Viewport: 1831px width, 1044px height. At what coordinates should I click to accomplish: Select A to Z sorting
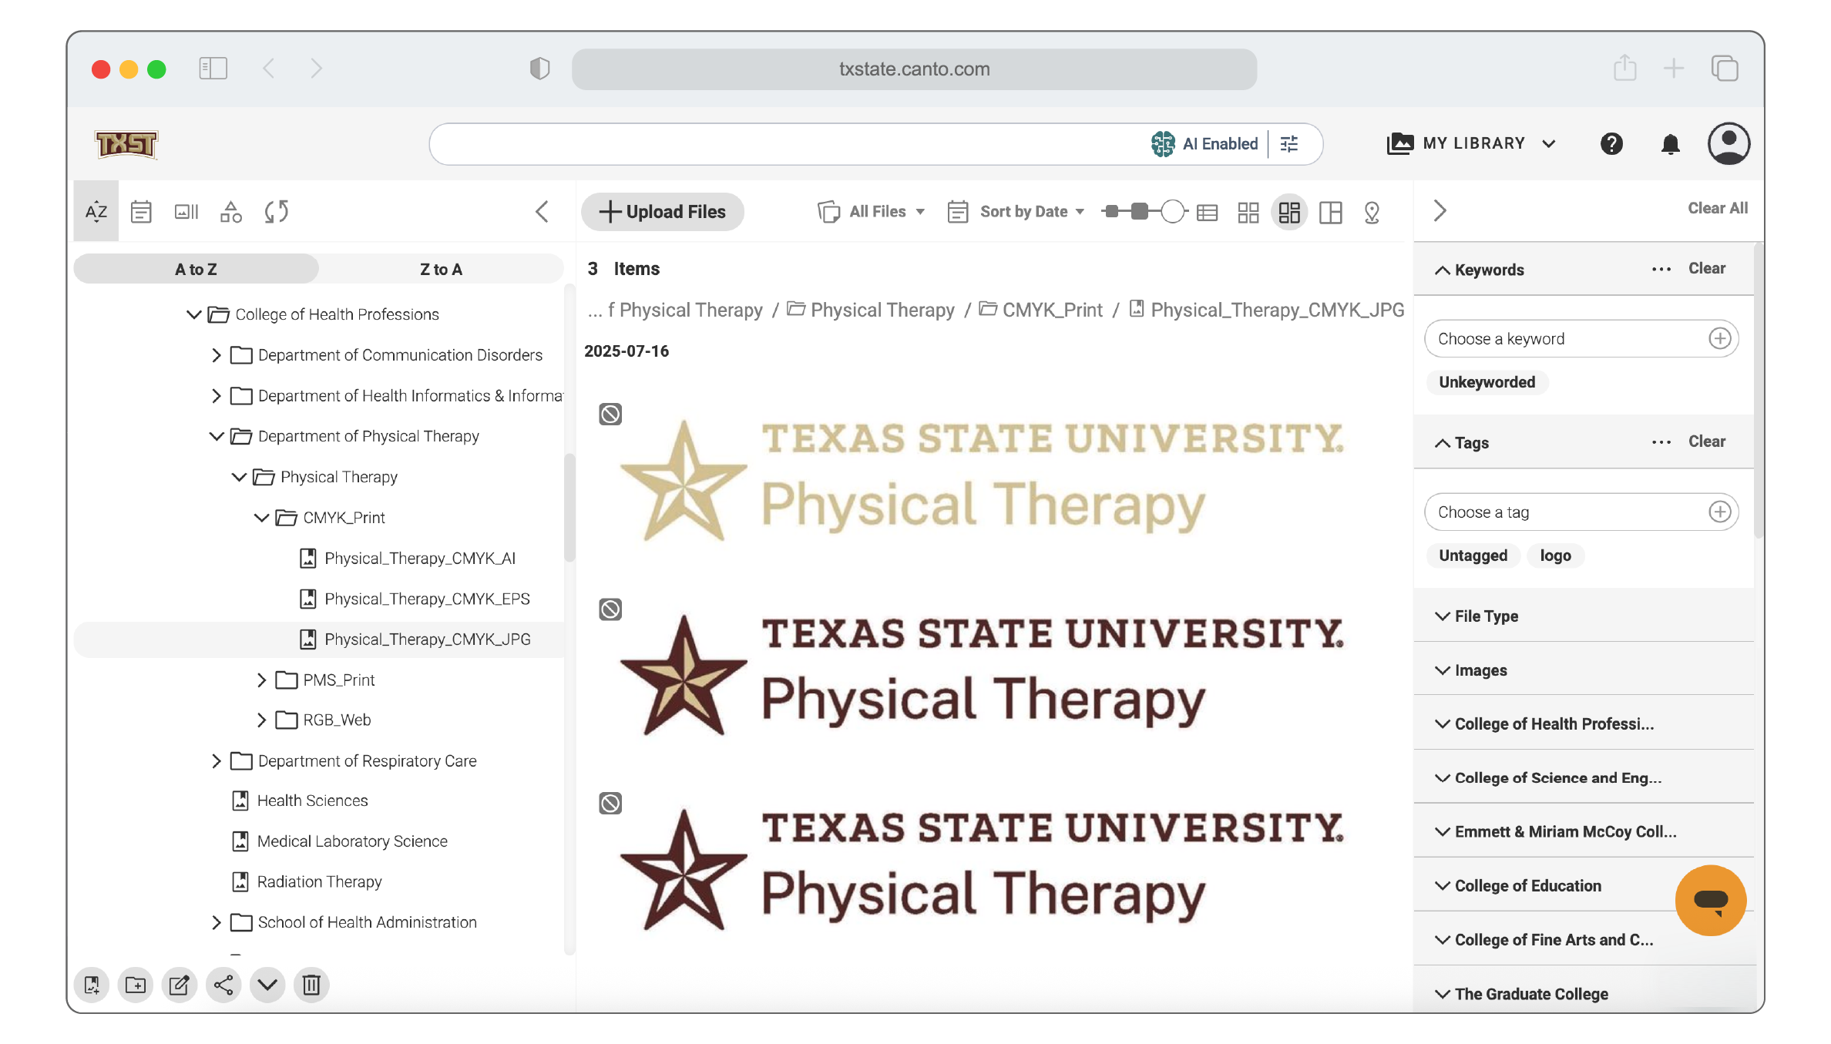click(x=196, y=269)
